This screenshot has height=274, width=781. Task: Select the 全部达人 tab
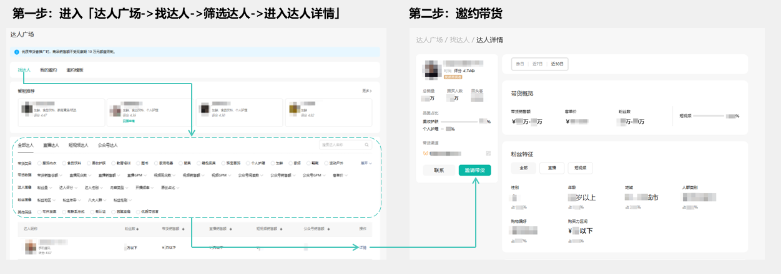click(26, 145)
